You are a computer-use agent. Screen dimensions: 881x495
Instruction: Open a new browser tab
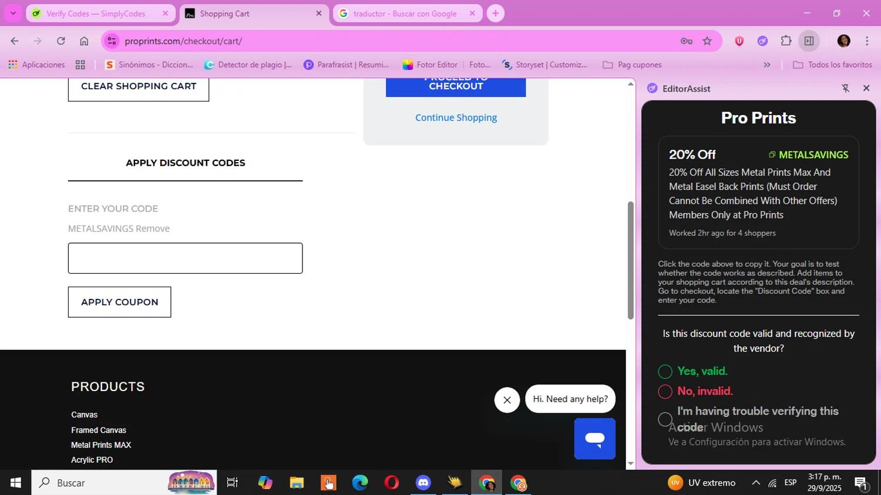click(x=495, y=14)
